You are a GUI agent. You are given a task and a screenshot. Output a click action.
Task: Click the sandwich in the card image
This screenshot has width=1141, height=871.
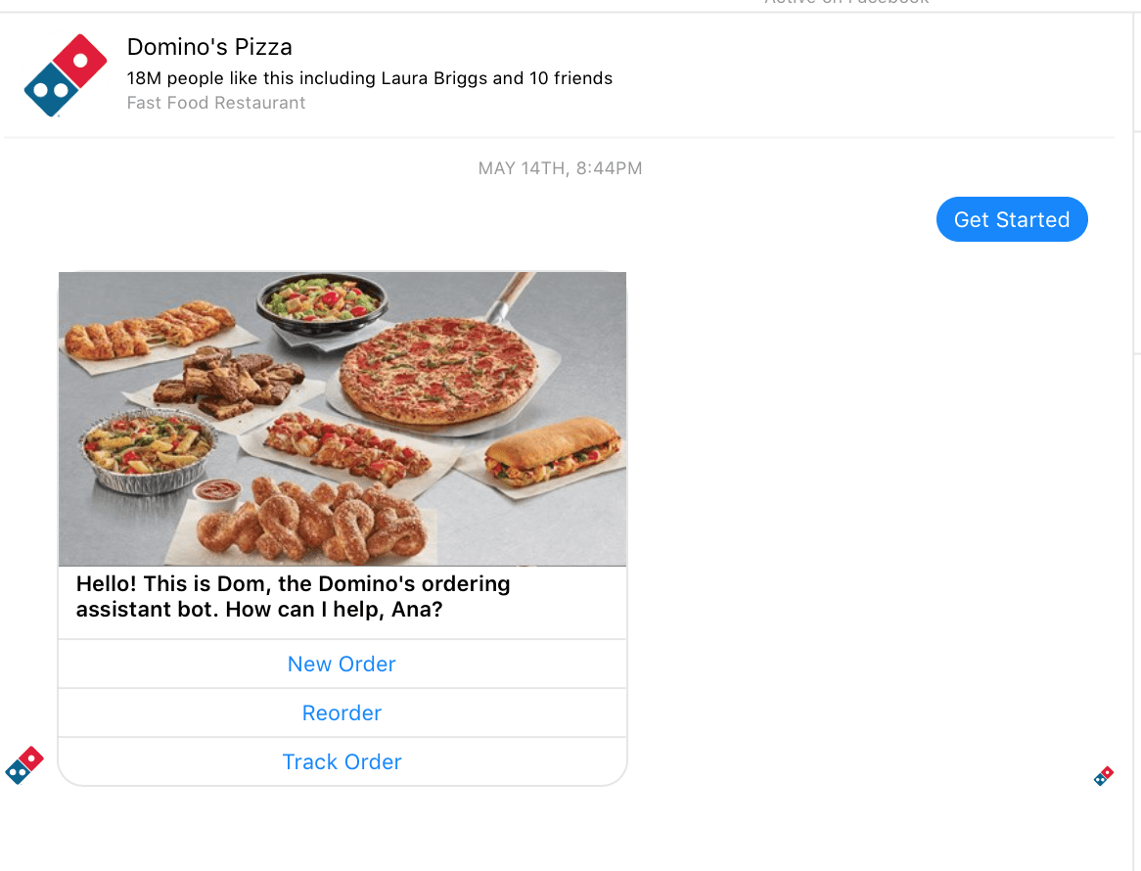tap(553, 451)
